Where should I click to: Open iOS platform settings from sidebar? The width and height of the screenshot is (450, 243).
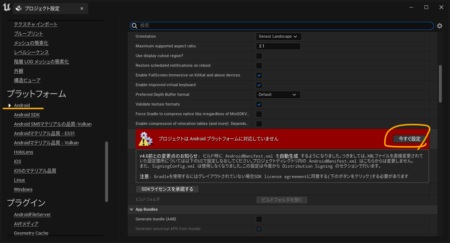[17, 161]
